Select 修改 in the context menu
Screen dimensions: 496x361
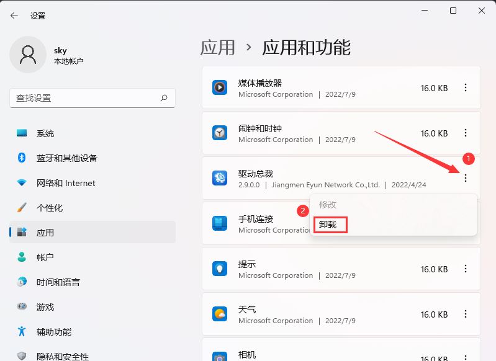pos(328,204)
